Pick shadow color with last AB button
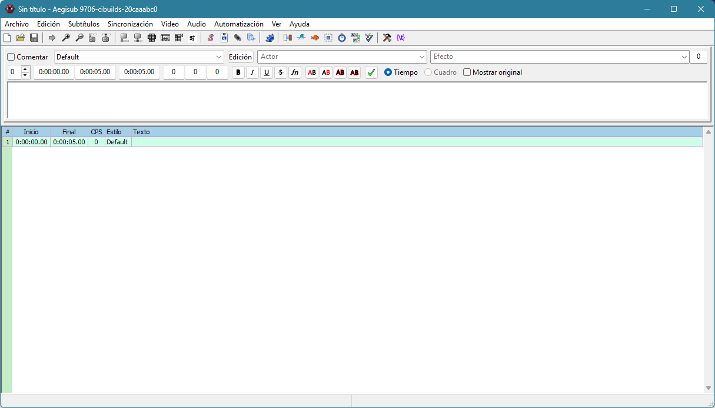The width and height of the screenshot is (715, 408). 354,72
